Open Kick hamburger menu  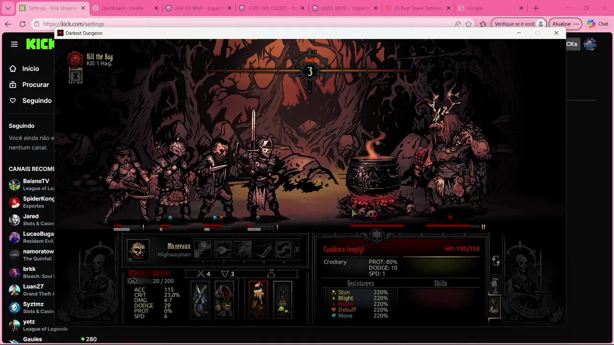[14, 44]
